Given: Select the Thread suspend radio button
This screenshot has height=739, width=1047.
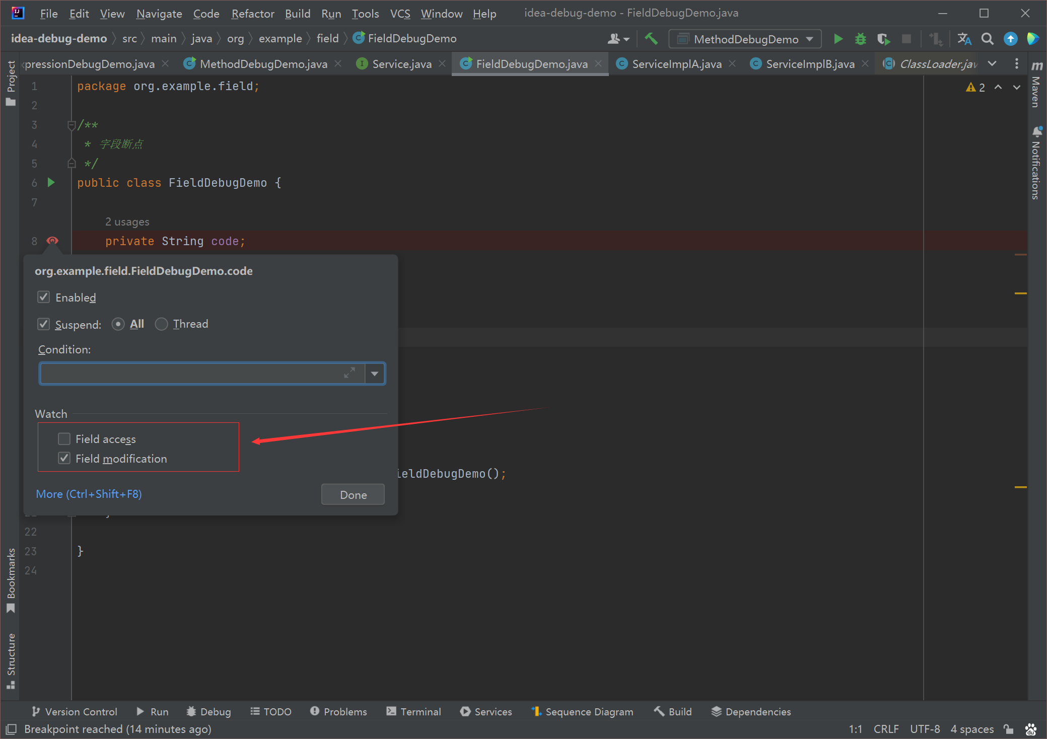Looking at the screenshot, I should click(161, 324).
